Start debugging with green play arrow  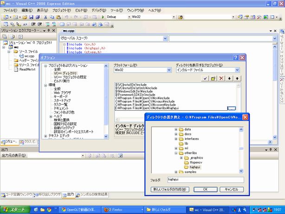(x=103, y=17)
